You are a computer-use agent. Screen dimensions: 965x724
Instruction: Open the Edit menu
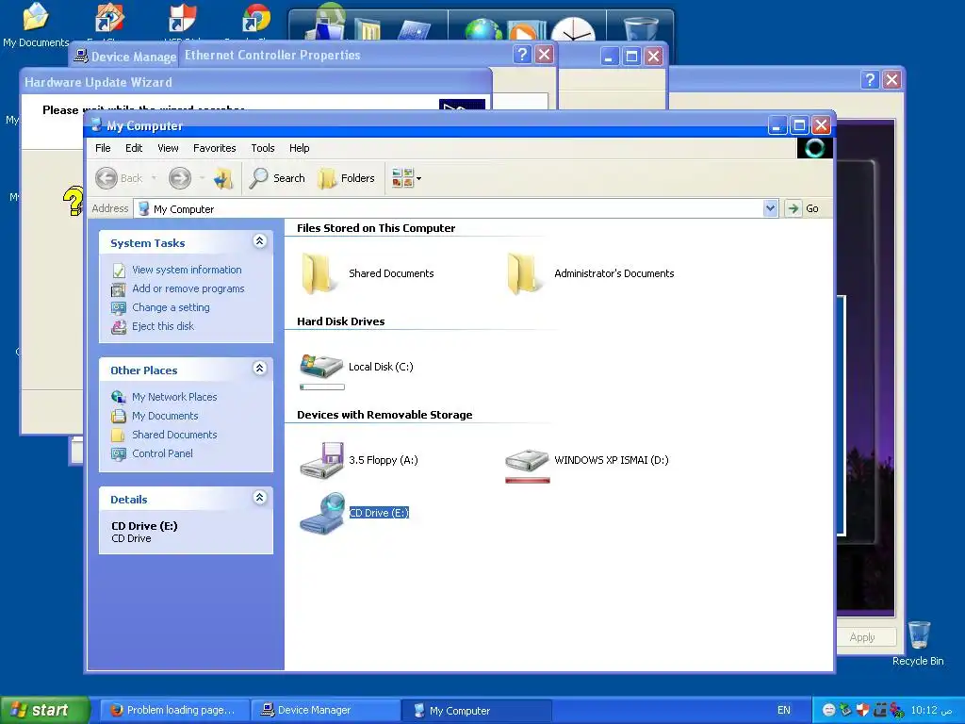pyautogui.click(x=134, y=148)
